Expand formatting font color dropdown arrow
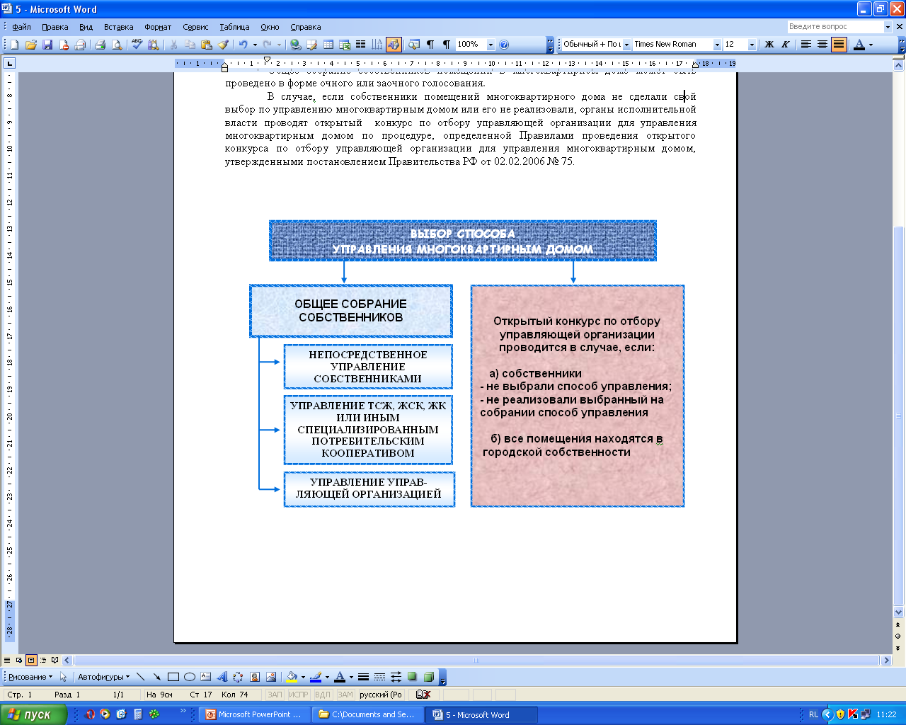 pyautogui.click(x=871, y=44)
